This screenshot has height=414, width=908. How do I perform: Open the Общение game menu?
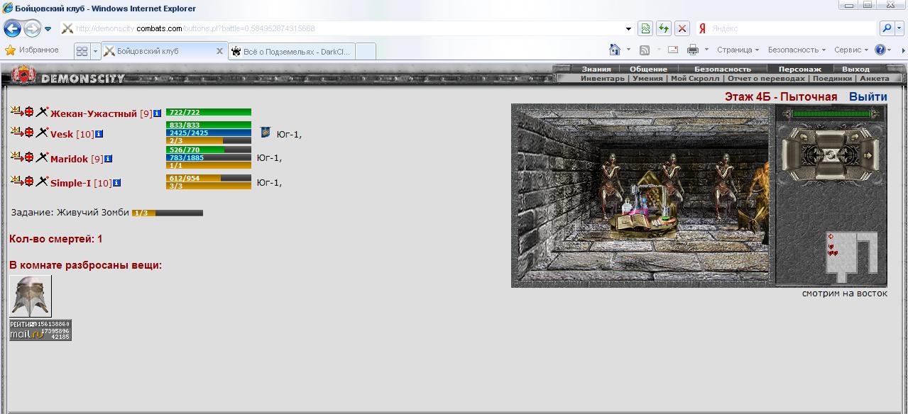click(x=648, y=69)
